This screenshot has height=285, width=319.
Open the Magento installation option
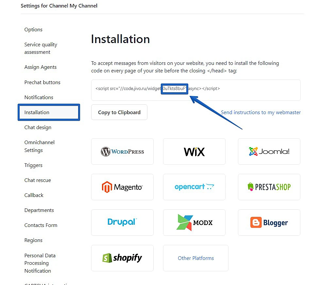[122, 187]
